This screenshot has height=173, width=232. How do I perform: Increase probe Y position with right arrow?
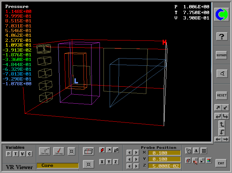136,159
